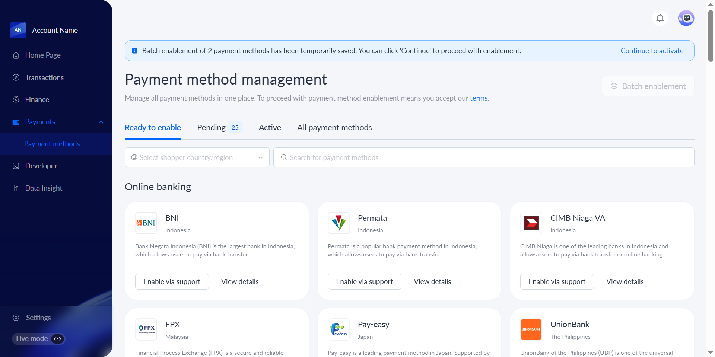The image size is (715, 357).
Task: Click the Data Insight chart icon
Action: [16, 188]
